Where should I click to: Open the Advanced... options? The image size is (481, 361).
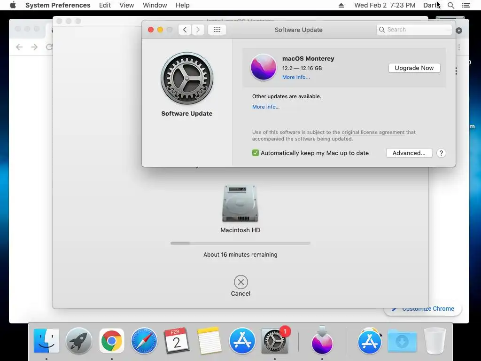pos(409,153)
